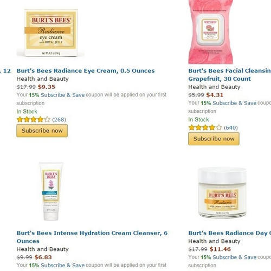
Task: Open Burt's Bees Radiance Day product link
Action: pyautogui.click(x=229, y=233)
